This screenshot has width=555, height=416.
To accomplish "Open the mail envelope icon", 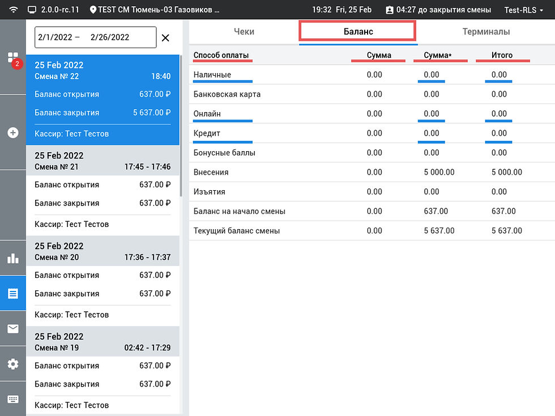I will click(13, 329).
